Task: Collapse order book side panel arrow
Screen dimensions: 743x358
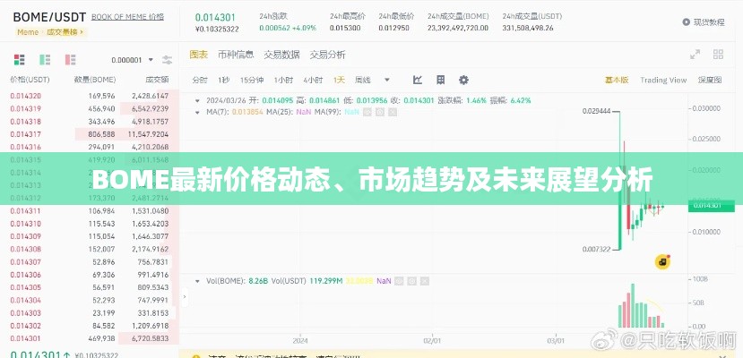Action: pyautogui.click(x=185, y=297)
